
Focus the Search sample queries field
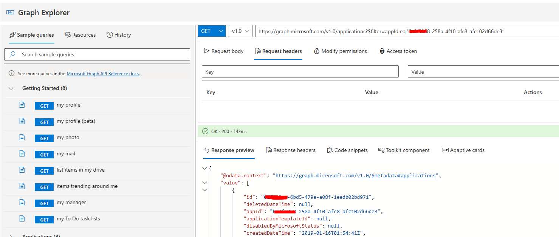97,54
